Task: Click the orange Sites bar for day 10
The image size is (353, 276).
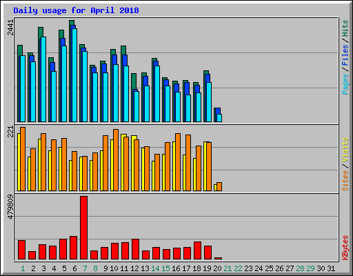Action: coord(116,160)
